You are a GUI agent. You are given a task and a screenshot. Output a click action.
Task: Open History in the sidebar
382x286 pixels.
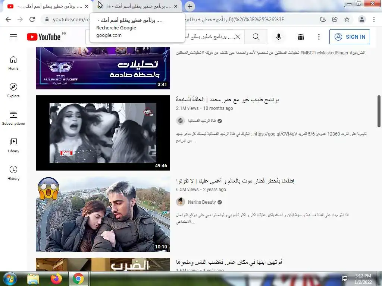pyautogui.click(x=13, y=173)
